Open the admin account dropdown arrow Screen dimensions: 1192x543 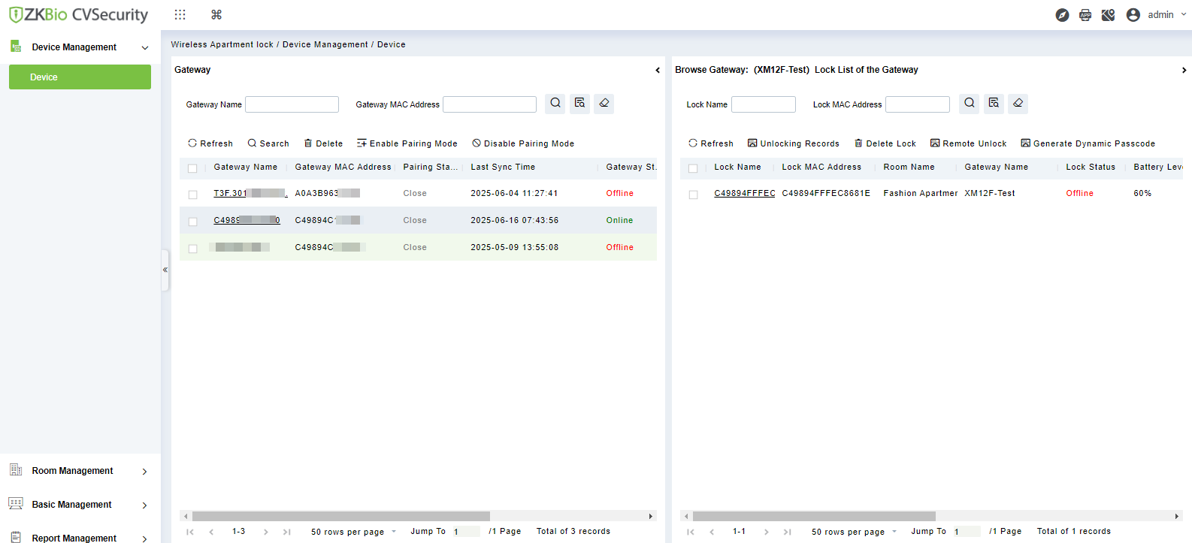point(1184,14)
